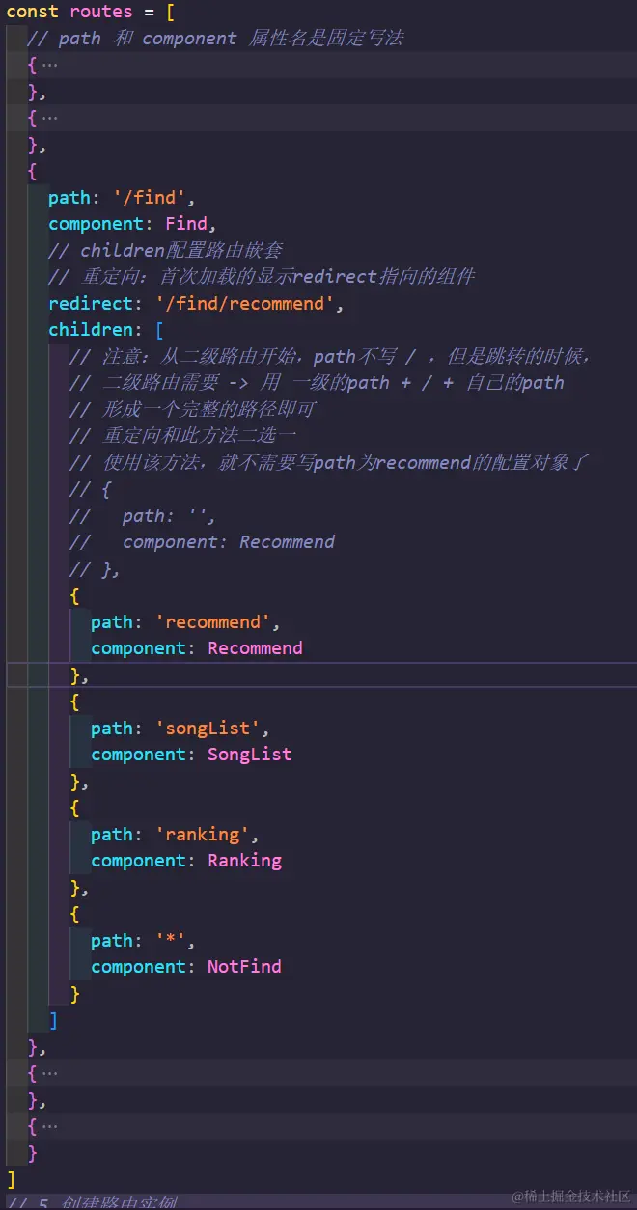Click the '*' wildcard path string
637x1210 pixels.
click(171, 941)
